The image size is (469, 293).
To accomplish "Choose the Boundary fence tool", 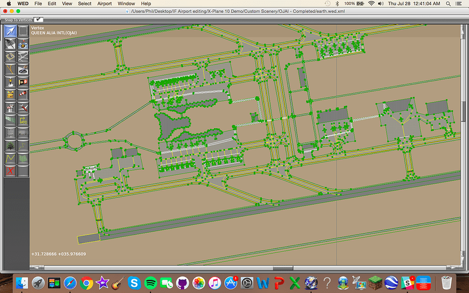I will click(10, 120).
